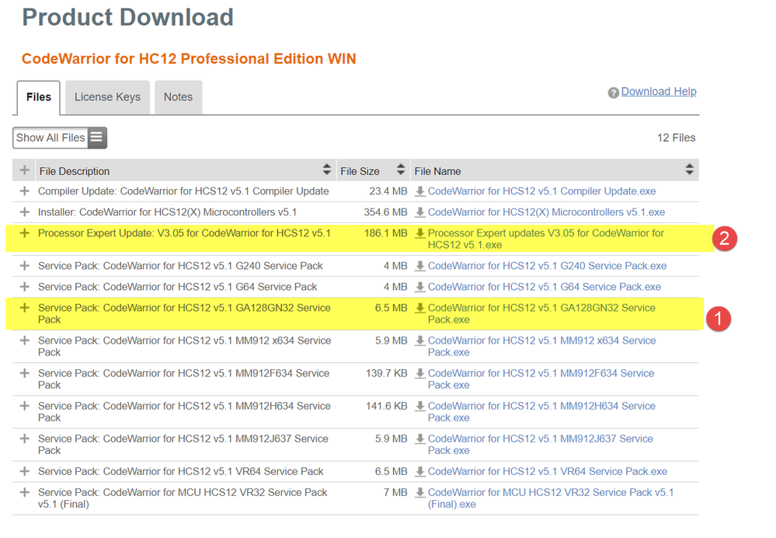Click download icon for GA128GN32 Service Pack.exe
776x538 pixels.
coord(419,308)
